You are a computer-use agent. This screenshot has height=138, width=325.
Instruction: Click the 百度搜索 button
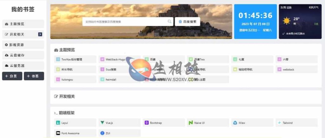tap(187, 21)
